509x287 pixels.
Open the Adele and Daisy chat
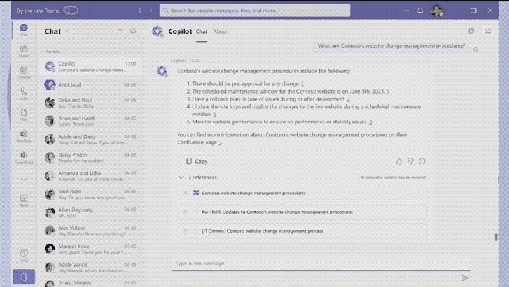[x=90, y=139]
